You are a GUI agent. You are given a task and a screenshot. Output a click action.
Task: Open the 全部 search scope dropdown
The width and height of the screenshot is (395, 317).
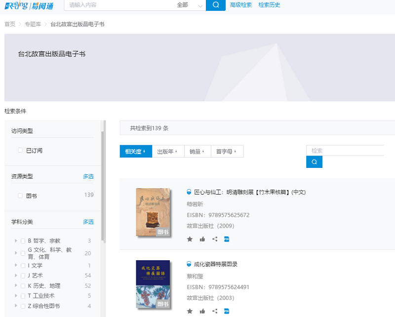190,5
